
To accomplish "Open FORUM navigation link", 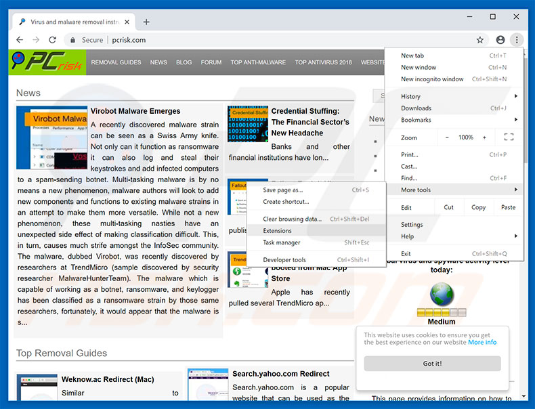I will pyautogui.click(x=211, y=62).
